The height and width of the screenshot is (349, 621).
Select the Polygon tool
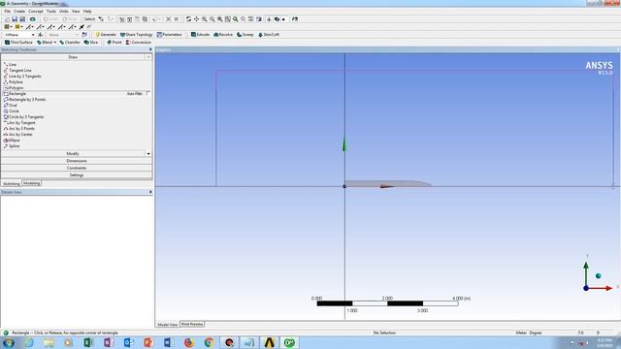click(14, 88)
